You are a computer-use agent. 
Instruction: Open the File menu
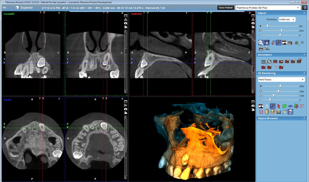5,7
